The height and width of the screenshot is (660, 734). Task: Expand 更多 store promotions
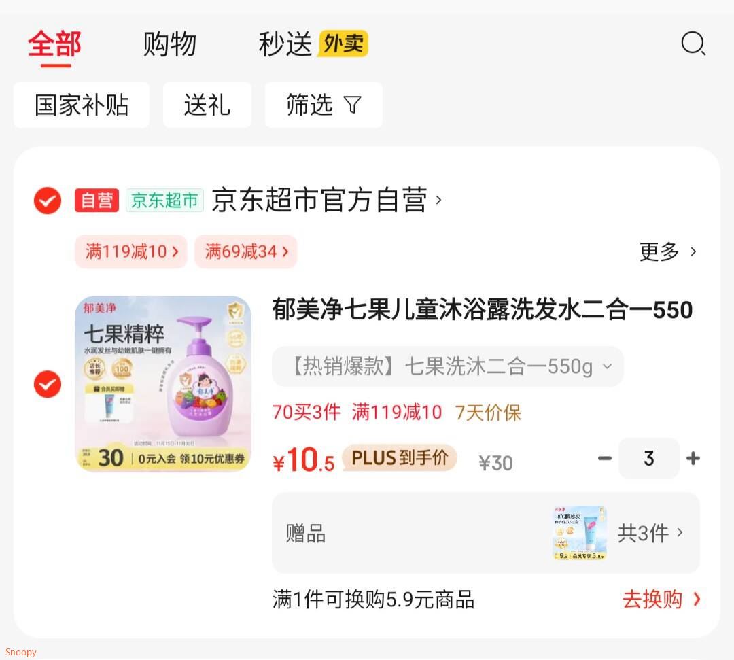click(x=668, y=251)
